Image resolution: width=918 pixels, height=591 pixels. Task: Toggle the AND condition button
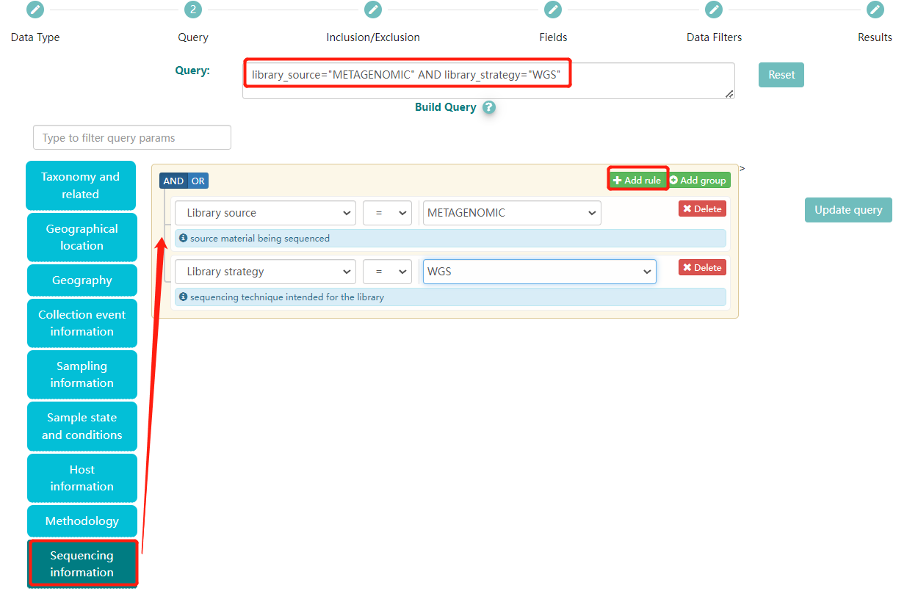[x=173, y=181]
